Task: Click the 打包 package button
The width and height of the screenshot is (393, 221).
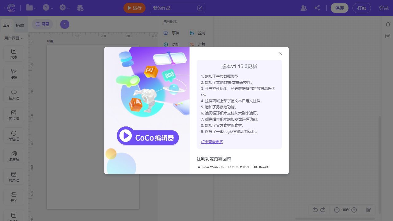Action: coord(362,8)
